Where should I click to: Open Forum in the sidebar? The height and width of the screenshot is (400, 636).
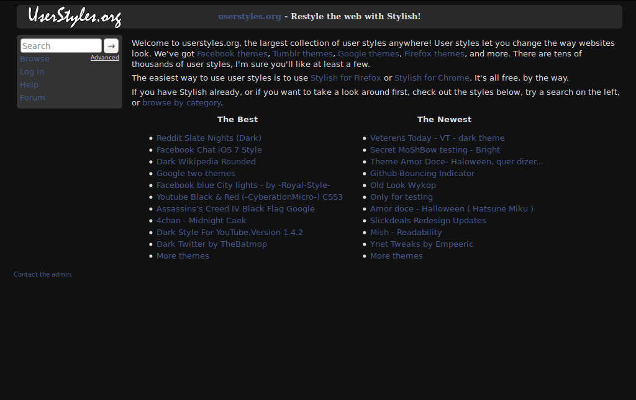(x=32, y=97)
